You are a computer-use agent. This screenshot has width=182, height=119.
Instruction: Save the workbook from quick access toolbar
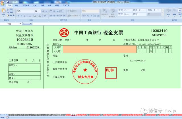[x=8, y=2]
